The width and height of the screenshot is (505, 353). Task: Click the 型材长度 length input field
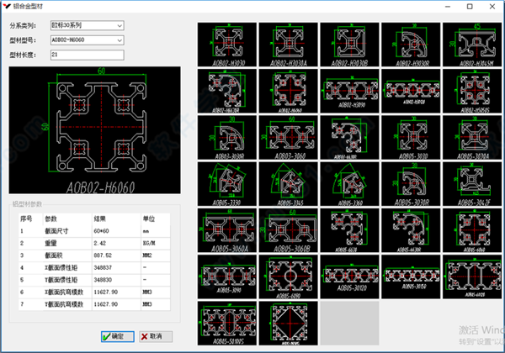[88, 55]
